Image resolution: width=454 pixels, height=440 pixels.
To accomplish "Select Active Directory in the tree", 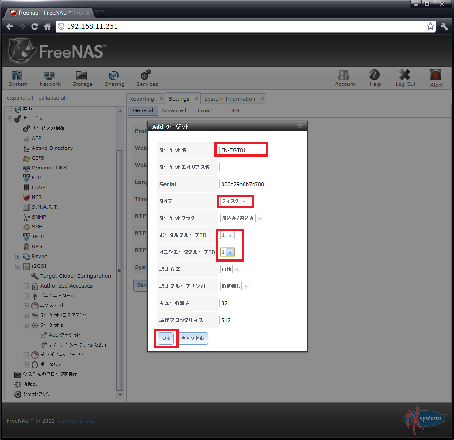I will tap(52, 148).
